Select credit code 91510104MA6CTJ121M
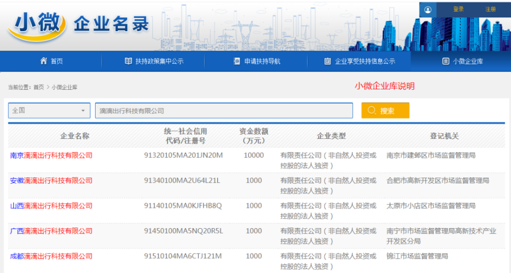This screenshot has height=273, width=511. [x=183, y=256]
